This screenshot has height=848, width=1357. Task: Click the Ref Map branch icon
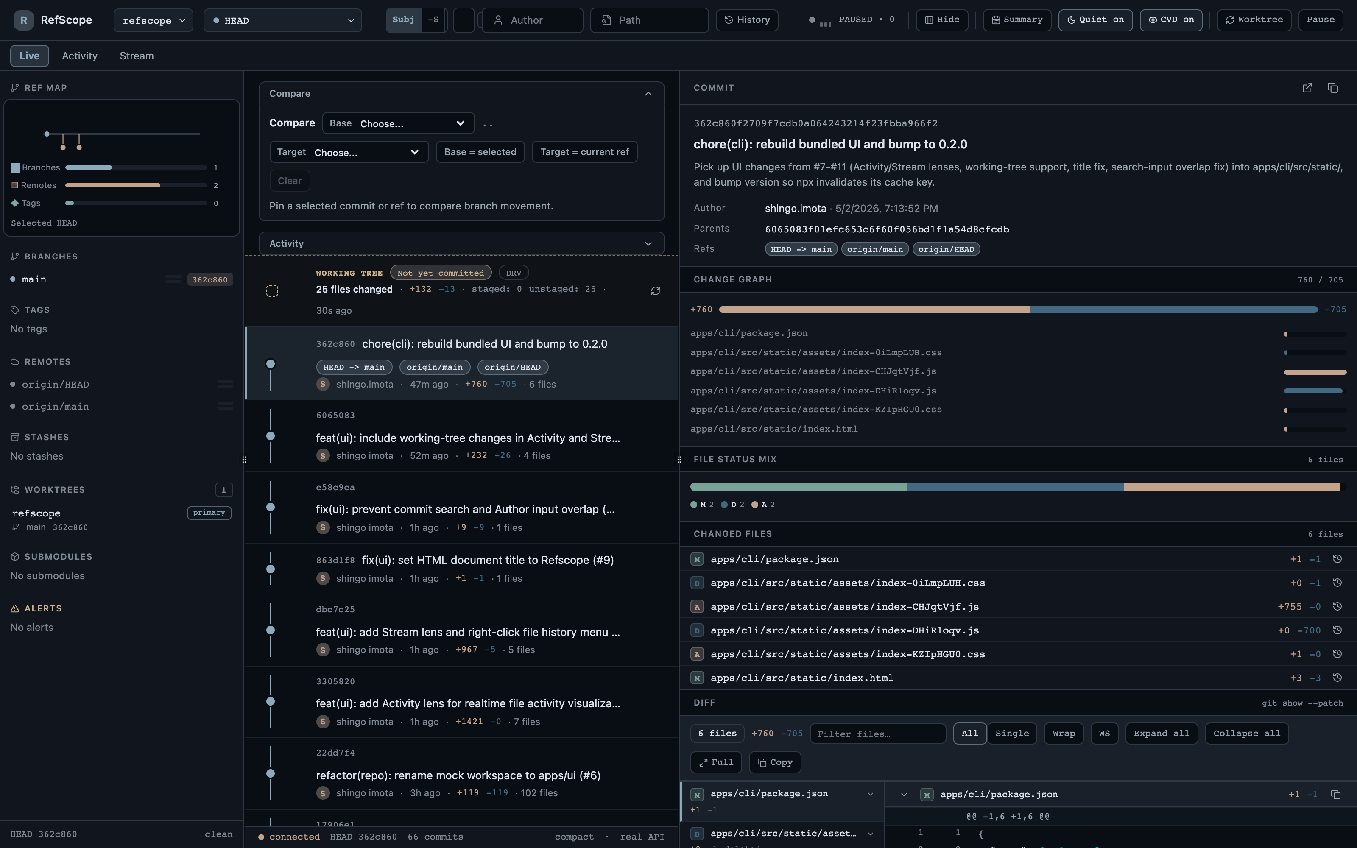click(15, 87)
